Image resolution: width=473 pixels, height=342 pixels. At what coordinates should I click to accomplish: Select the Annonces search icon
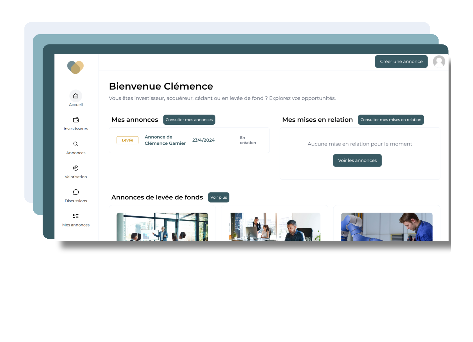coord(76,144)
